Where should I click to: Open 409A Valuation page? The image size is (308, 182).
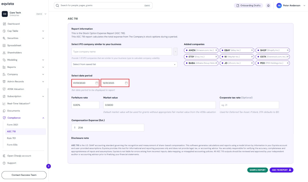[x=15, y=89]
